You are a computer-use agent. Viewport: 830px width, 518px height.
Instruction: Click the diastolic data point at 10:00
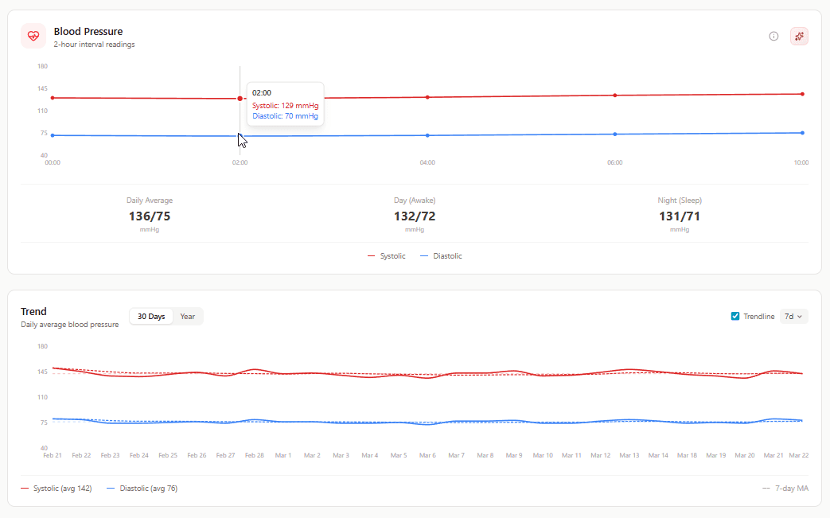802,133
